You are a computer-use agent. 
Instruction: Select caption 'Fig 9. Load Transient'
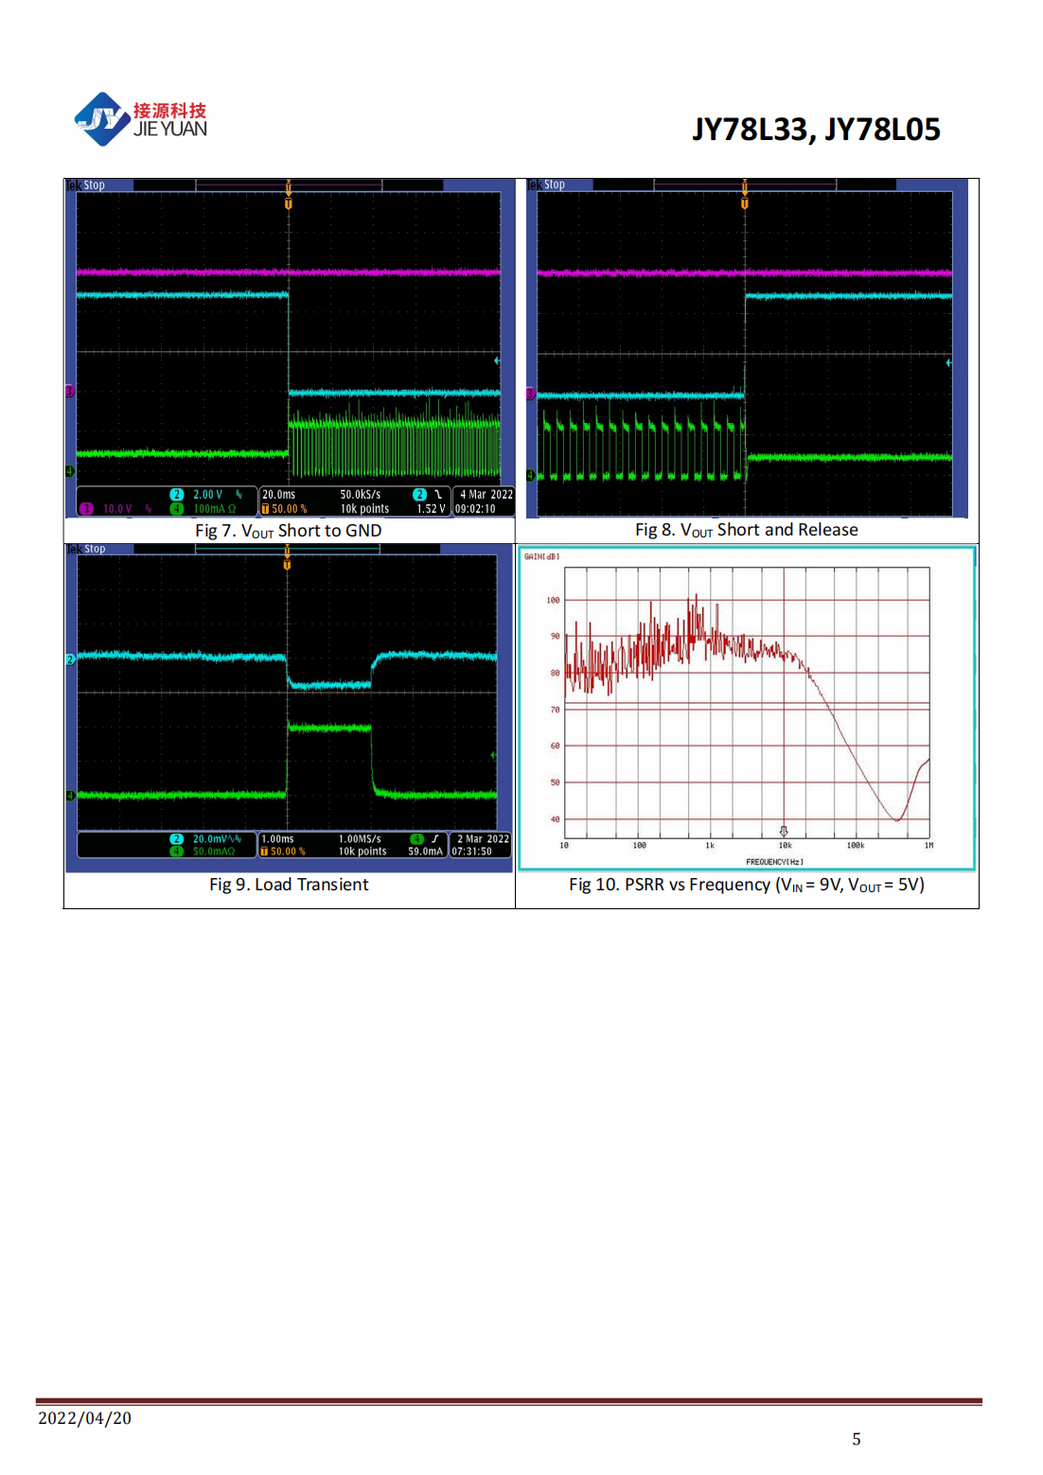[289, 885]
